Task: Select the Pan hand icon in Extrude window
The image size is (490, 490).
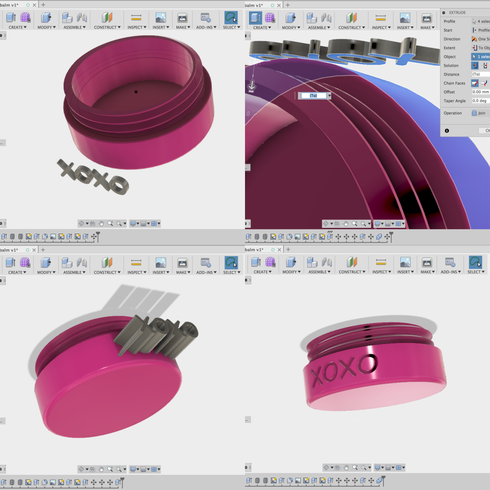Action: (345, 224)
